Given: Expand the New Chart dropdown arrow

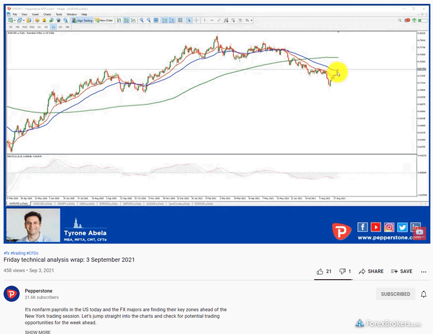Looking at the screenshot, I should tap(14, 21).
